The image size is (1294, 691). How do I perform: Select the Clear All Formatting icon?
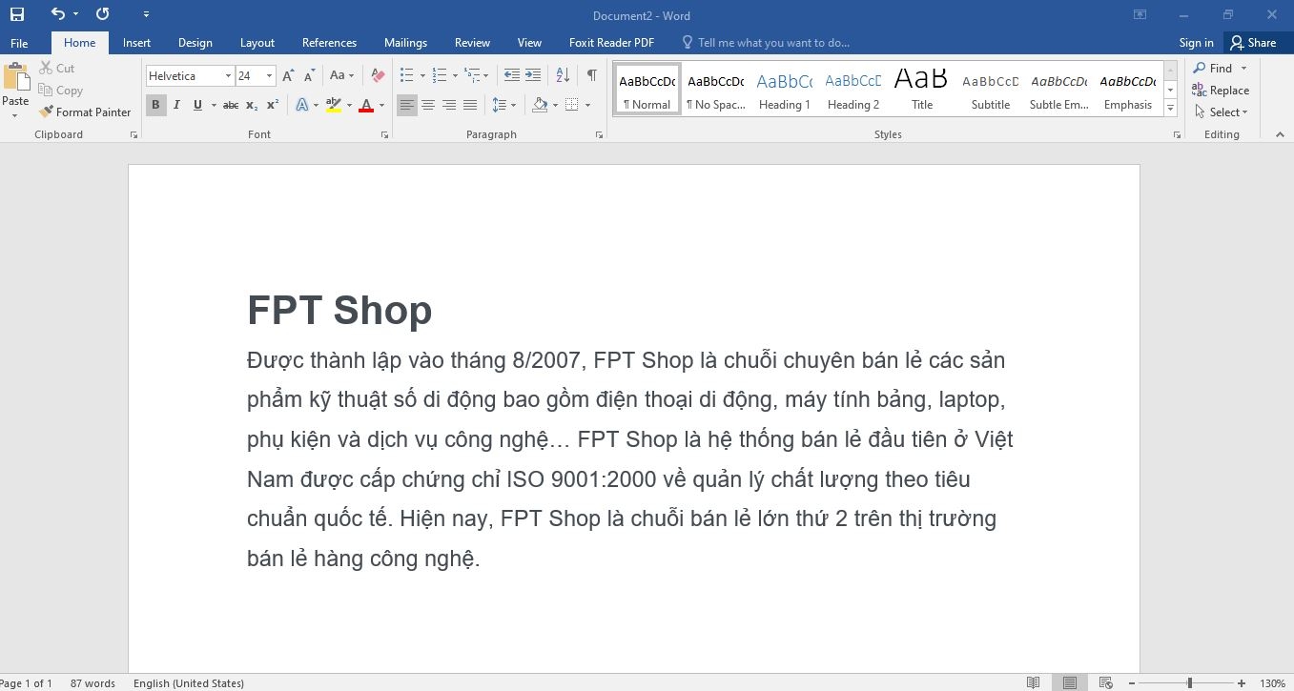point(377,75)
